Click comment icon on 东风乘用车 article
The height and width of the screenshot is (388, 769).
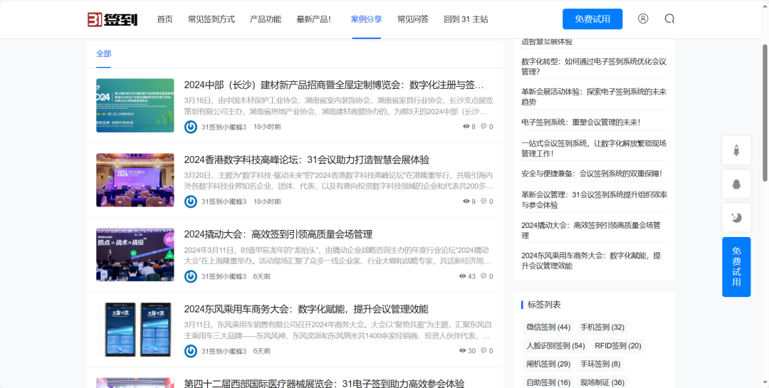pos(483,351)
